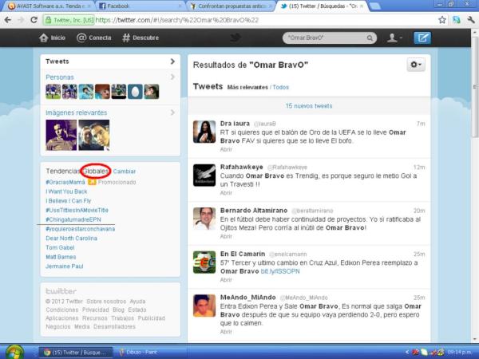479x359 pixels.
Task: Open the Personas link
Action: click(60, 77)
